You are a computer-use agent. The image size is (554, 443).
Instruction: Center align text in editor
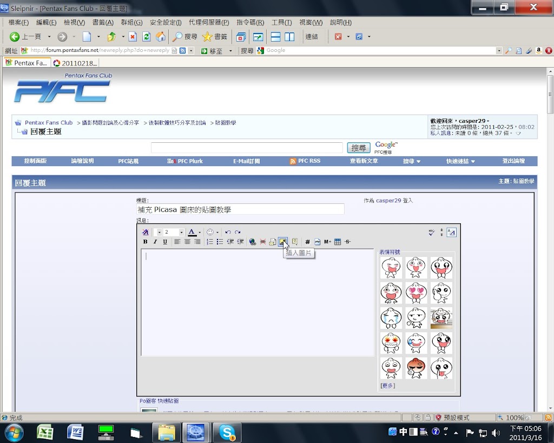187,242
